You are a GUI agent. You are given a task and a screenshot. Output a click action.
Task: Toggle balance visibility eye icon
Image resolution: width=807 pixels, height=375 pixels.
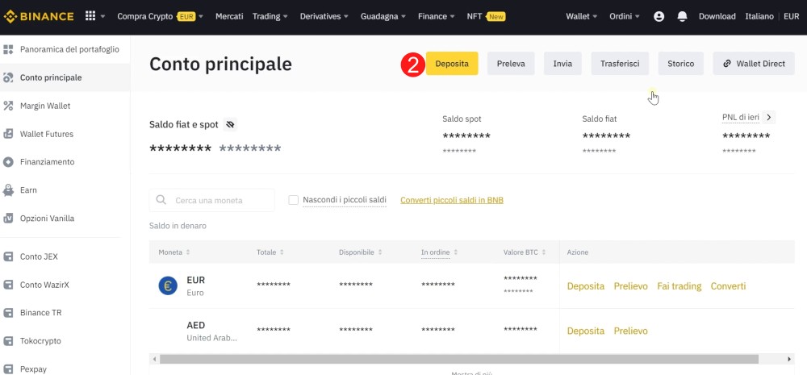click(230, 124)
